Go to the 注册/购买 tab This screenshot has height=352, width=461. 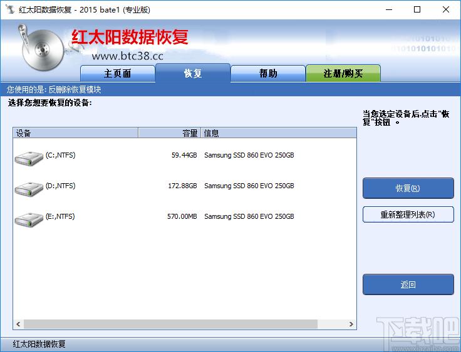343,73
